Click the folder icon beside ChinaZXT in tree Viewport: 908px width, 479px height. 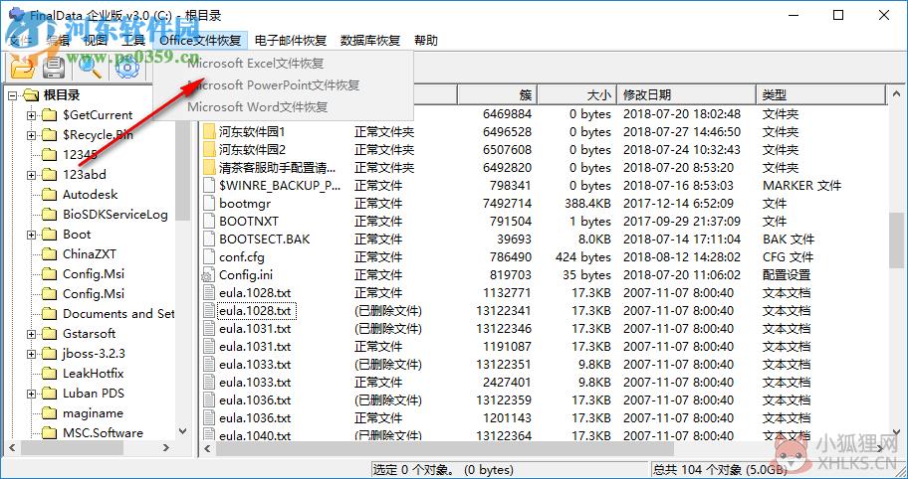point(50,254)
